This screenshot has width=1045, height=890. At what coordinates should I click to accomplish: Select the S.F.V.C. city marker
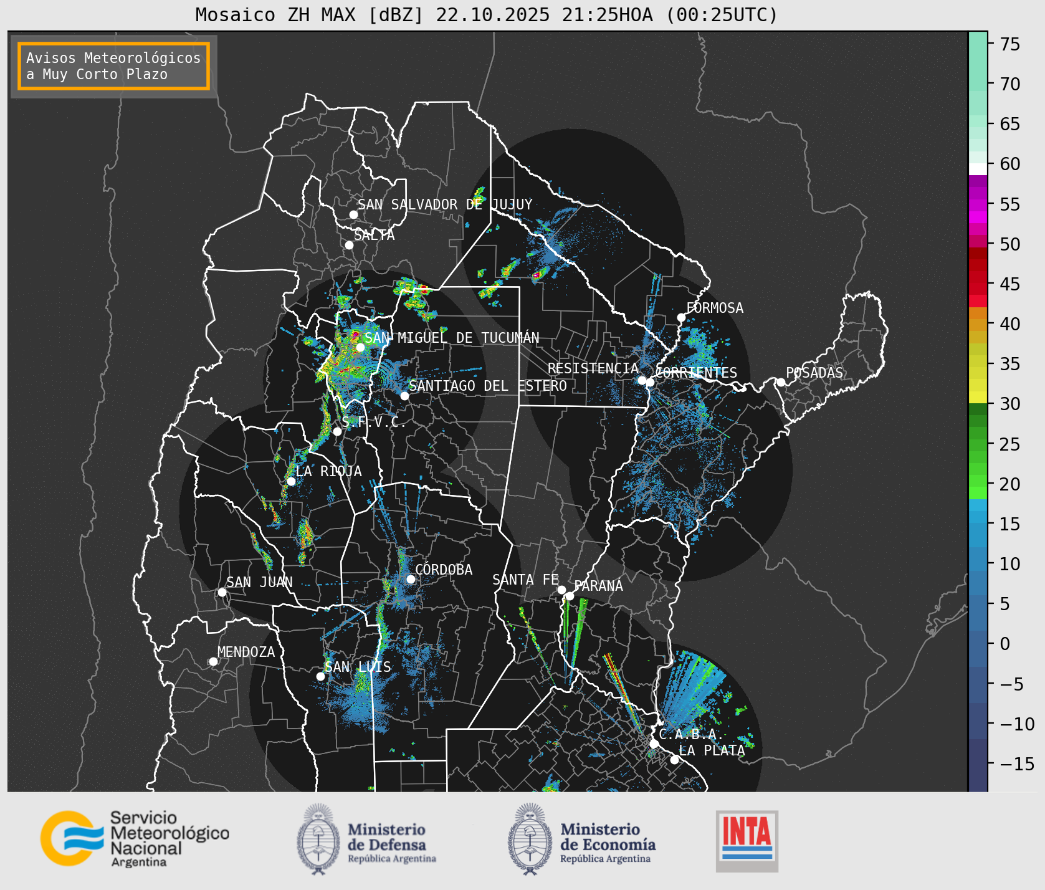pos(337,431)
